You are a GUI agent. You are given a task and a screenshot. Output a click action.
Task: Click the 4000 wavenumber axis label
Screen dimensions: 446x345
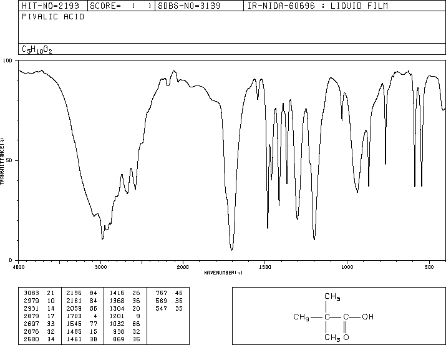click(19, 267)
